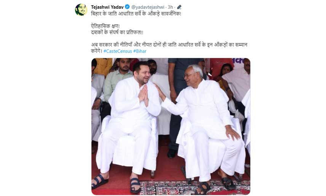Click the line reading 'ऐतिहासिक क्षण!'

point(105,26)
